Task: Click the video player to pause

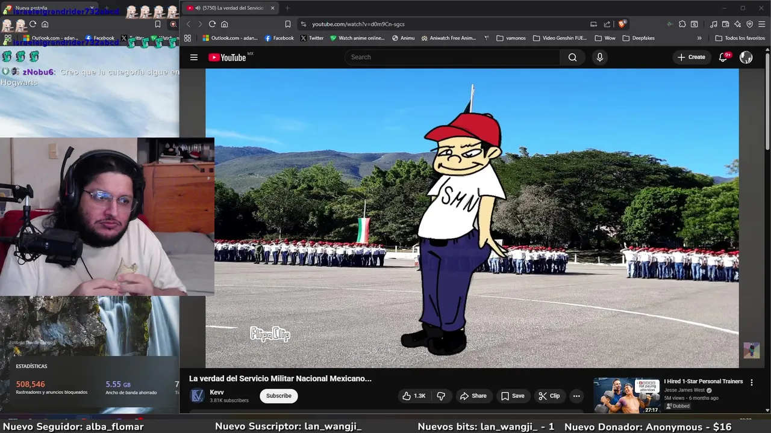Action: (x=472, y=218)
